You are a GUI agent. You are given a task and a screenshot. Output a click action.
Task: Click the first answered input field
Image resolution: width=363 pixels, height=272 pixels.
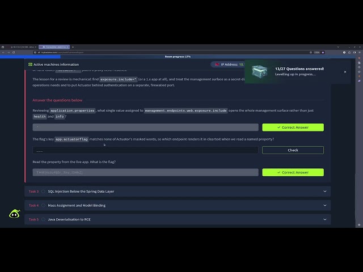point(145,127)
